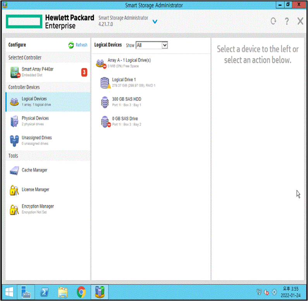Click the 'Port 1I : Box 3 : Bay 2' text
Viewport: 308px width, 301px height.
pos(127,124)
